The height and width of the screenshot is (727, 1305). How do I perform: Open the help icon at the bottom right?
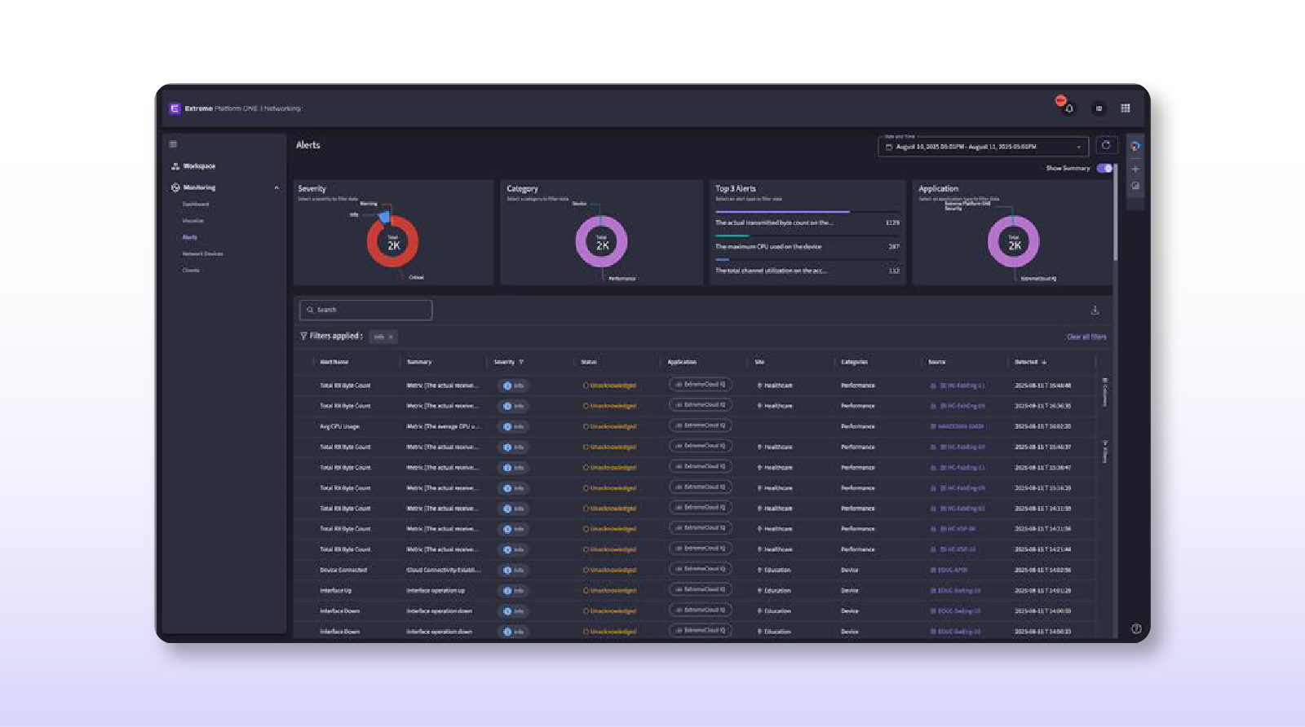(1136, 628)
